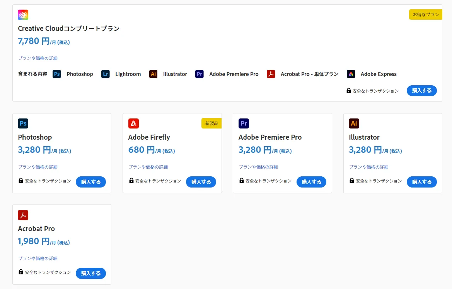452x289 pixels.
Task: Click 安全なトランザクション text in Creative Cloud card
Action: click(x=375, y=91)
